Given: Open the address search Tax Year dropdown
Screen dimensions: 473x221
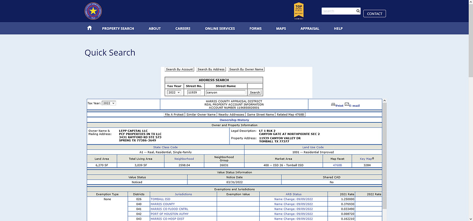Looking at the screenshot, I should pyautogui.click(x=174, y=93).
